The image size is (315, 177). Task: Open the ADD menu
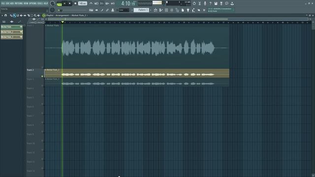tap(12, 3)
